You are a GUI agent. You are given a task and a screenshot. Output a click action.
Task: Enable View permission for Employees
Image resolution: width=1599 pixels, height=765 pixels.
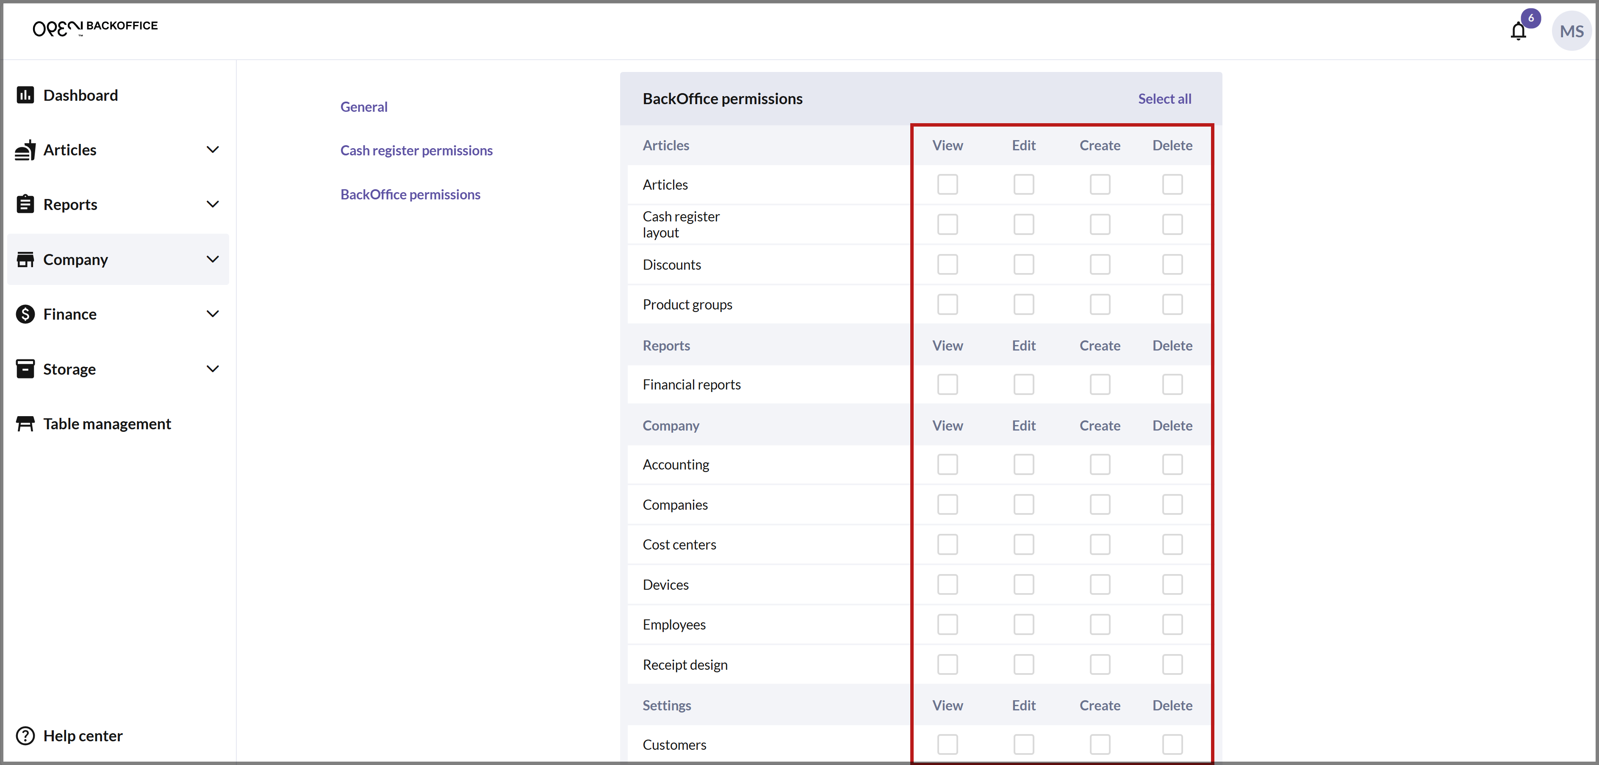tap(947, 624)
